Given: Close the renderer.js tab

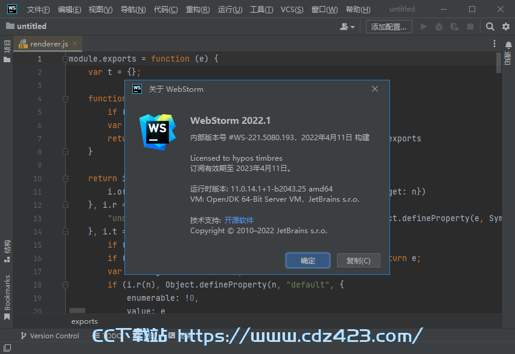Looking at the screenshot, I should click(75, 43).
